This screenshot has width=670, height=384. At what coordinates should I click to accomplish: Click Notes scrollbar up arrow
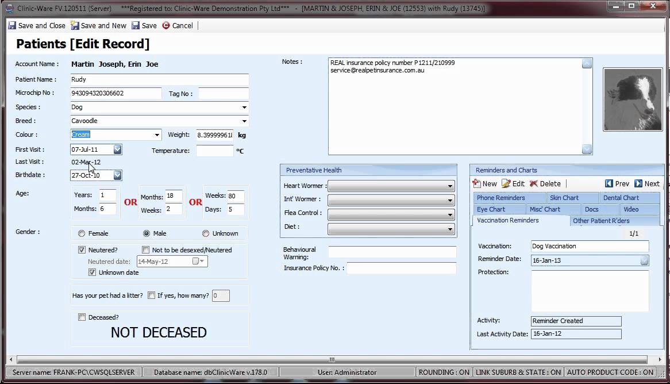click(x=587, y=63)
